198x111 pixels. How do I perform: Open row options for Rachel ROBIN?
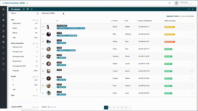click(x=192, y=27)
